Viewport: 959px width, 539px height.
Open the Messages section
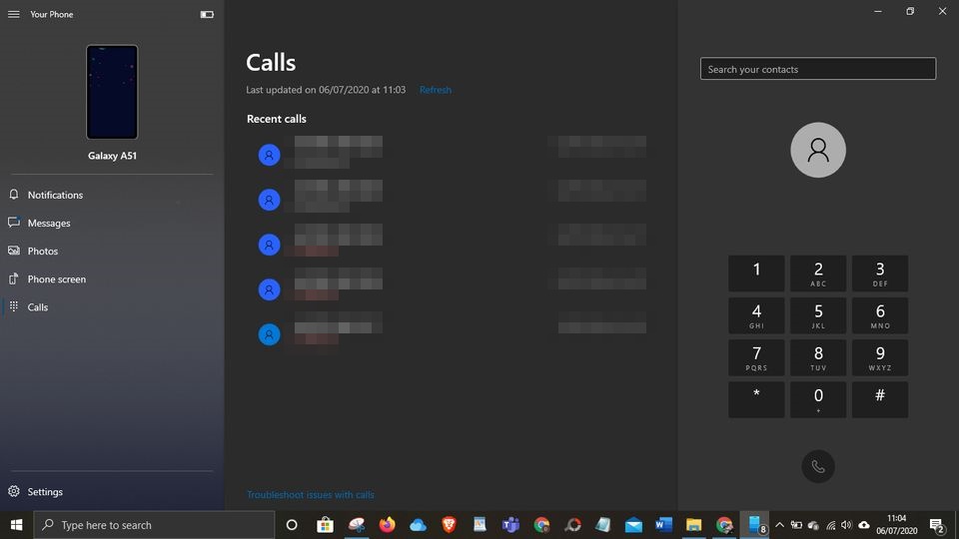click(x=49, y=224)
